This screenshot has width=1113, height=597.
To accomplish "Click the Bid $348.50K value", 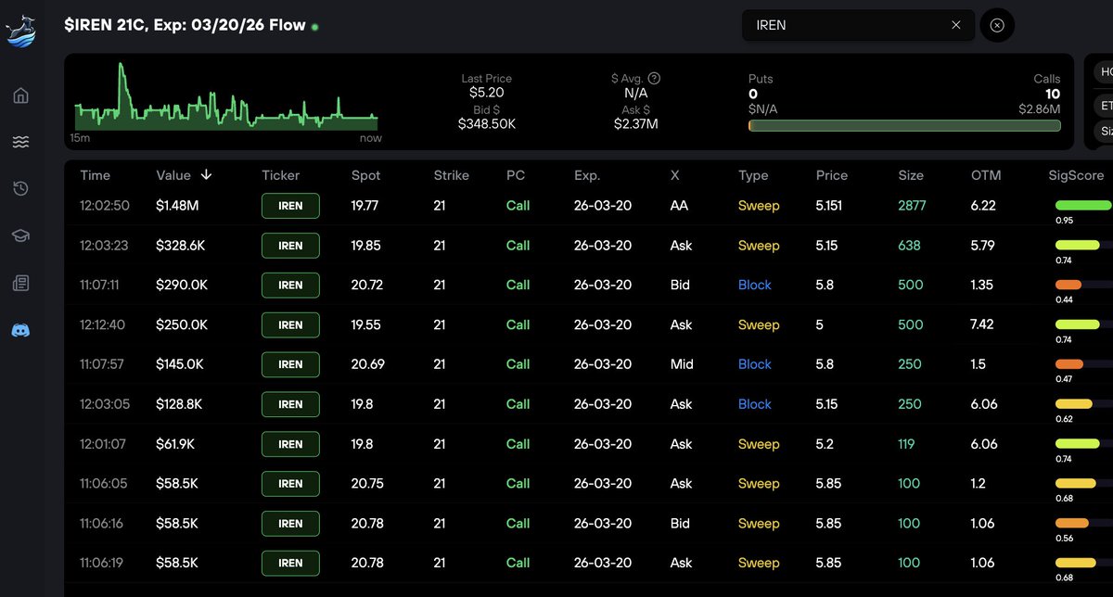I will pyautogui.click(x=487, y=123).
